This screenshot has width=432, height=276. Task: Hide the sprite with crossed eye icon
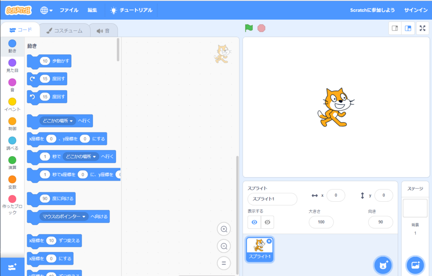click(267, 222)
